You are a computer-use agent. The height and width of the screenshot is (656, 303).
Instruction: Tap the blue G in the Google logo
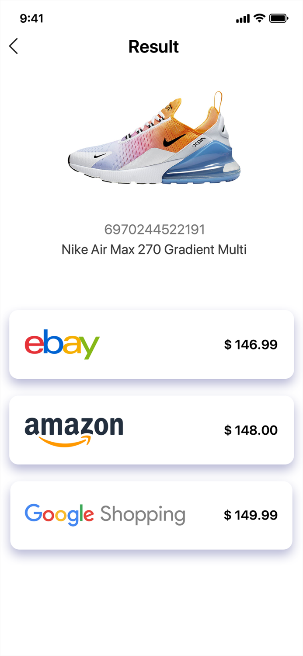33,514
